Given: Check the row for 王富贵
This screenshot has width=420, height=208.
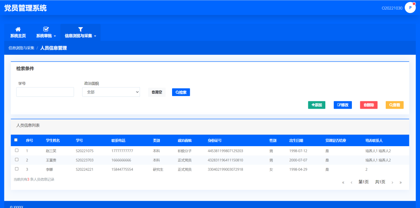Looking at the screenshot, I should pos(17,159).
